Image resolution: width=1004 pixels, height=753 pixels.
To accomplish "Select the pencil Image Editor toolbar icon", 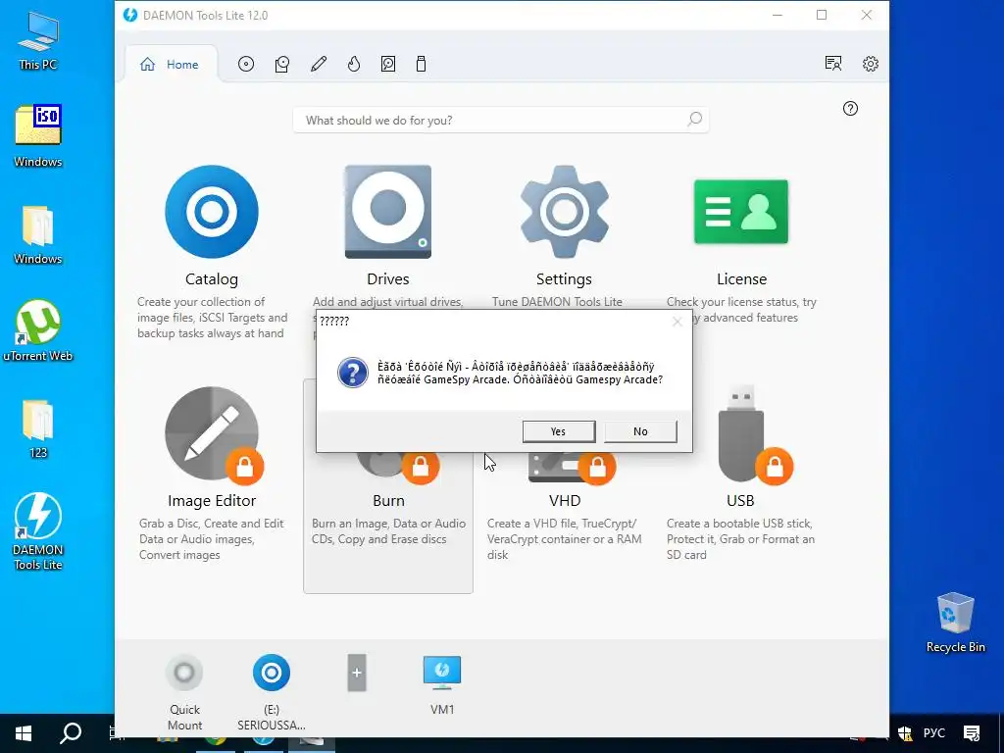I will [x=319, y=64].
